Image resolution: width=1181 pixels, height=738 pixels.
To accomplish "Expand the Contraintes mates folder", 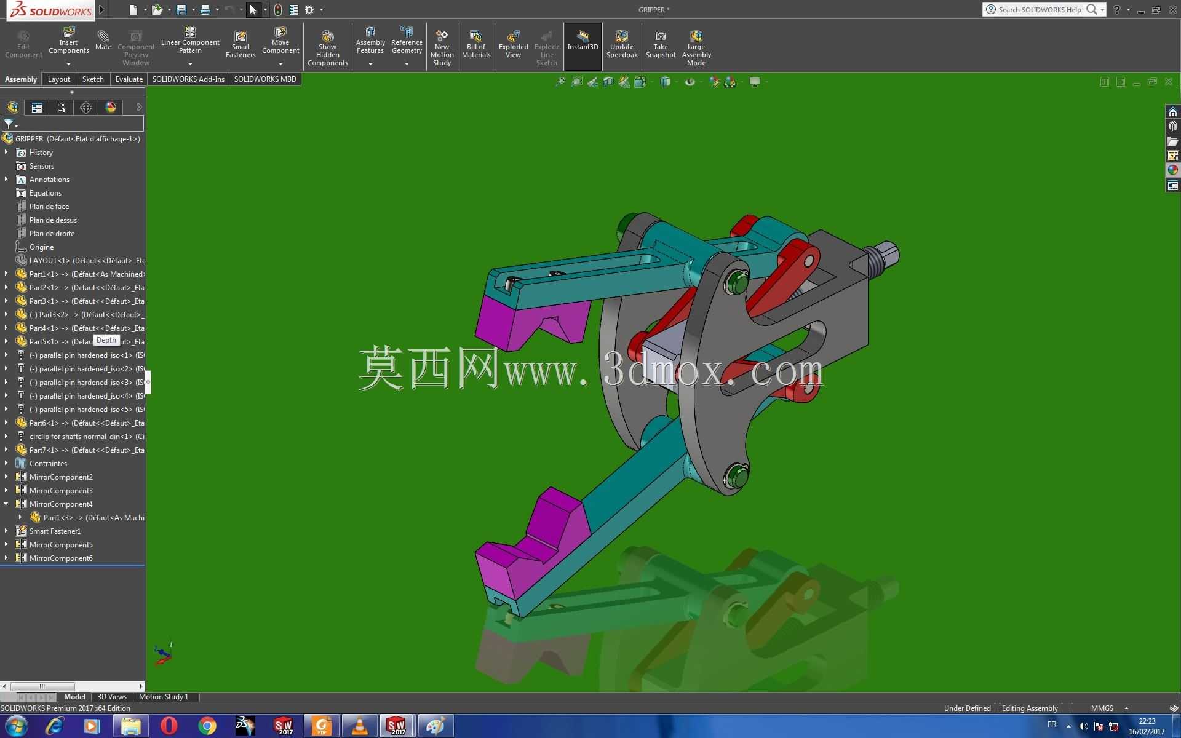I will click(x=6, y=463).
